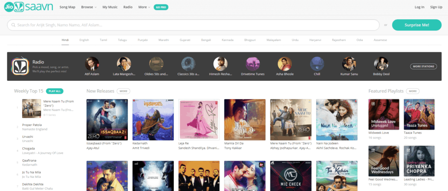This screenshot has height=191, width=448.
Task: Expand the More menu in navbar
Action: pos(144,7)
